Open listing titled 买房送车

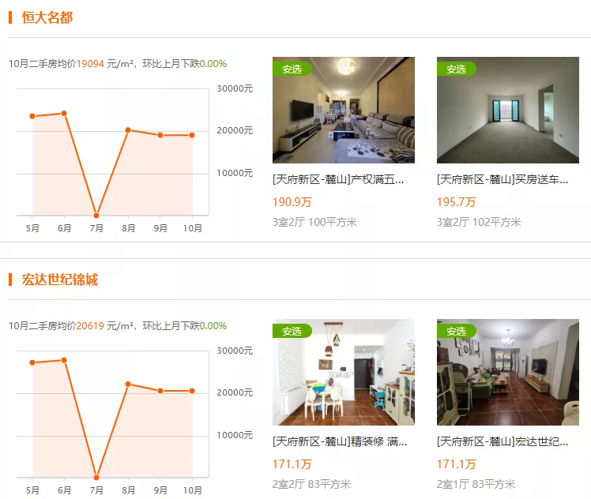pos(503,180)
